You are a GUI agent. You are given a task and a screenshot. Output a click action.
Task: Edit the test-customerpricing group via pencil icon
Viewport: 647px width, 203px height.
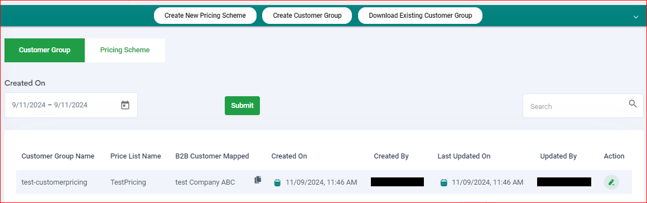coord(611,182)
